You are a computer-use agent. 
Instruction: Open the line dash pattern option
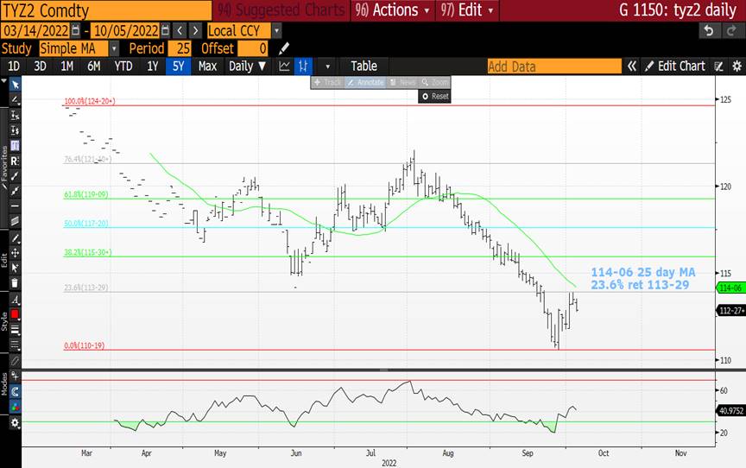point(16,345)
